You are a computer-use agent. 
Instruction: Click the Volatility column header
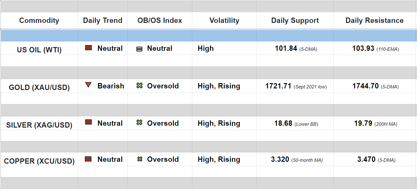[224, 20]
